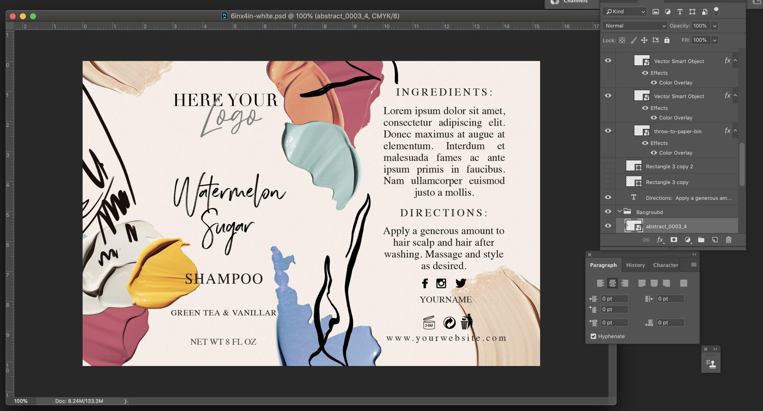The image size is (763, 411).
Task: Select the type layers filter icon
Action: pyautogui.click(x=680, y=12)
